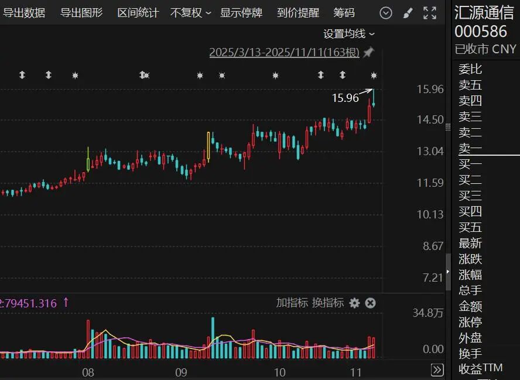Screen dimensions: 520x380
Task: Expand the bottom-right double-arrow panel
Action: point(437,371)
